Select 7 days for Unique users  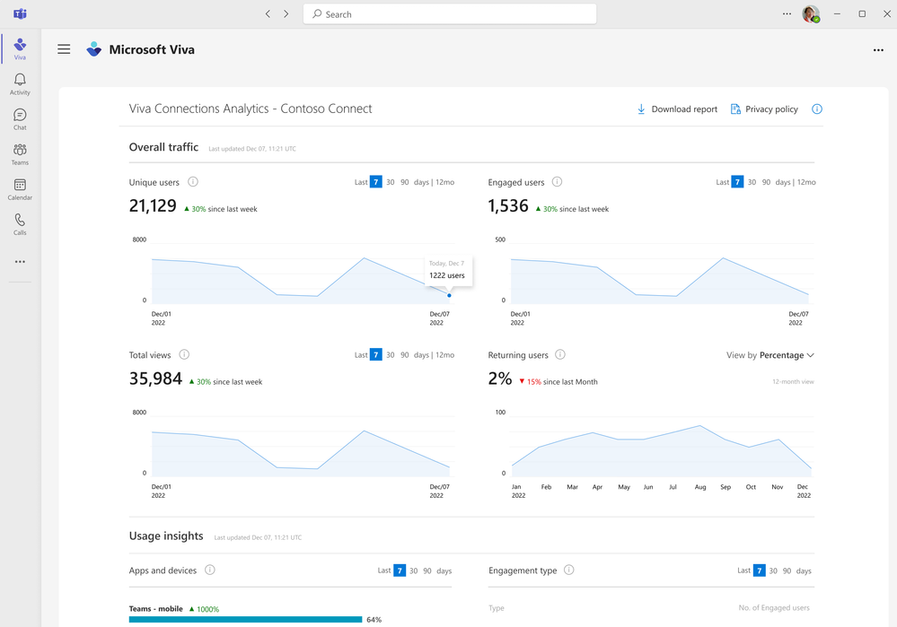click(x=376, y=182)
